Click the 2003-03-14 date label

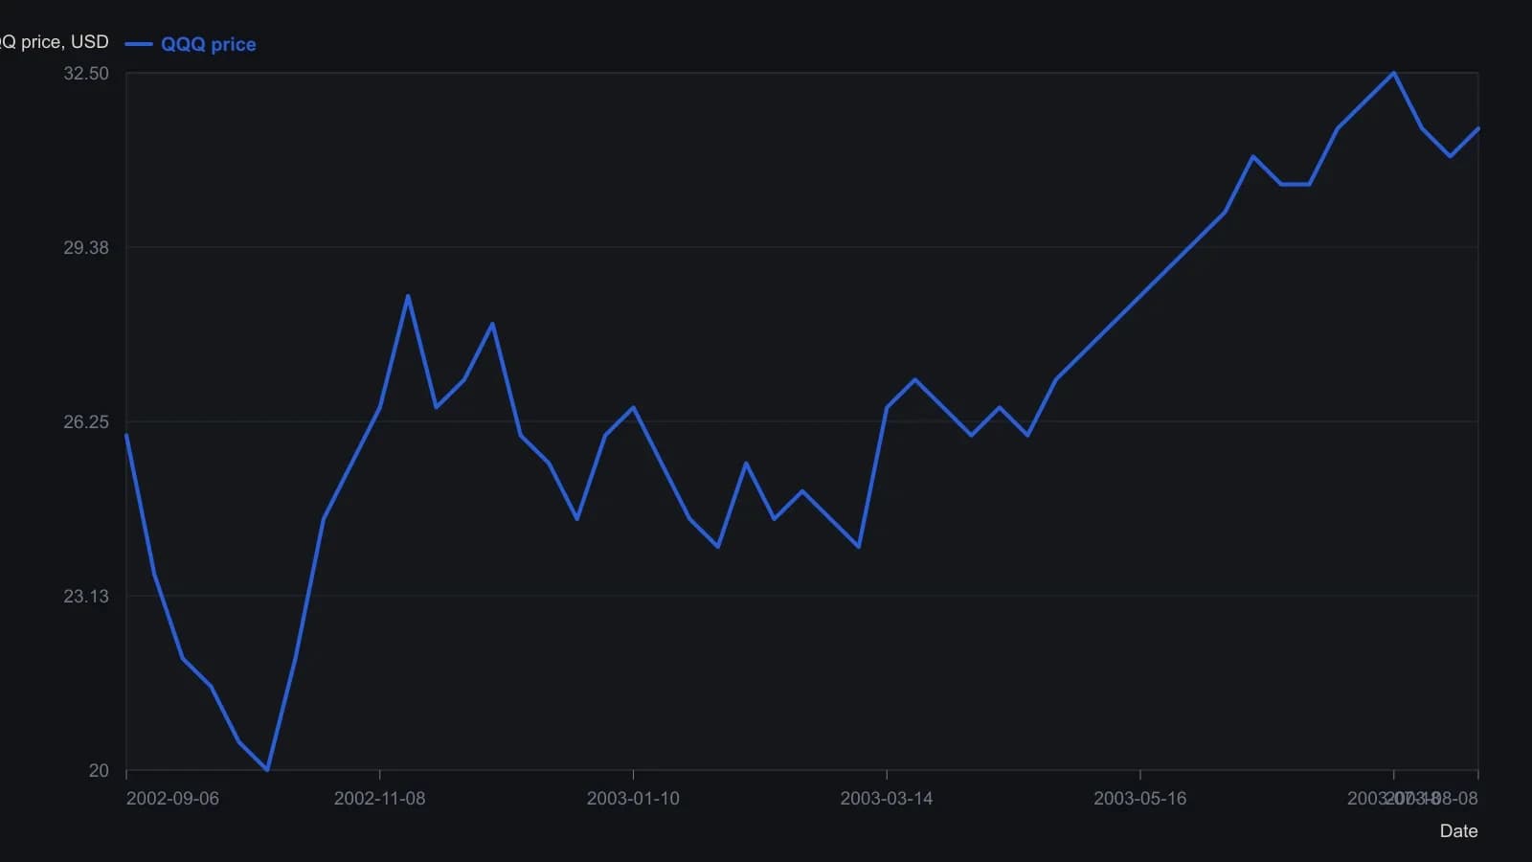tap(887, 799)
